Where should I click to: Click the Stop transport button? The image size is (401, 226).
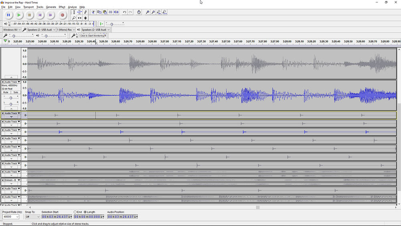coord(29,15)
